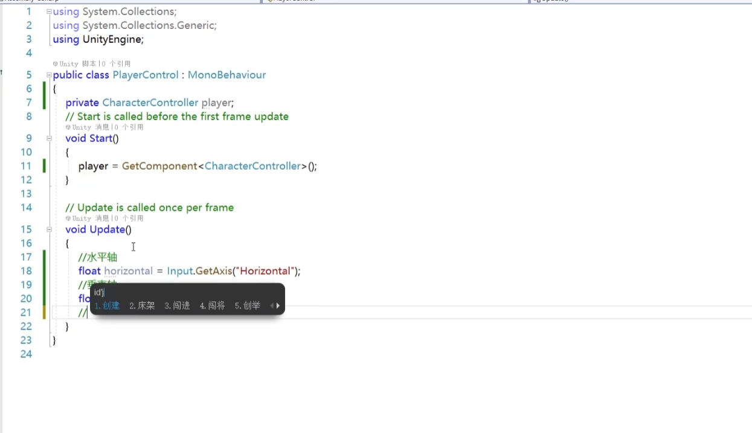Image resolution: width=752 pixels, height=433 pixels.
Task: Click System.Collections.Generic using line
Action: click(x=134, y=25)
